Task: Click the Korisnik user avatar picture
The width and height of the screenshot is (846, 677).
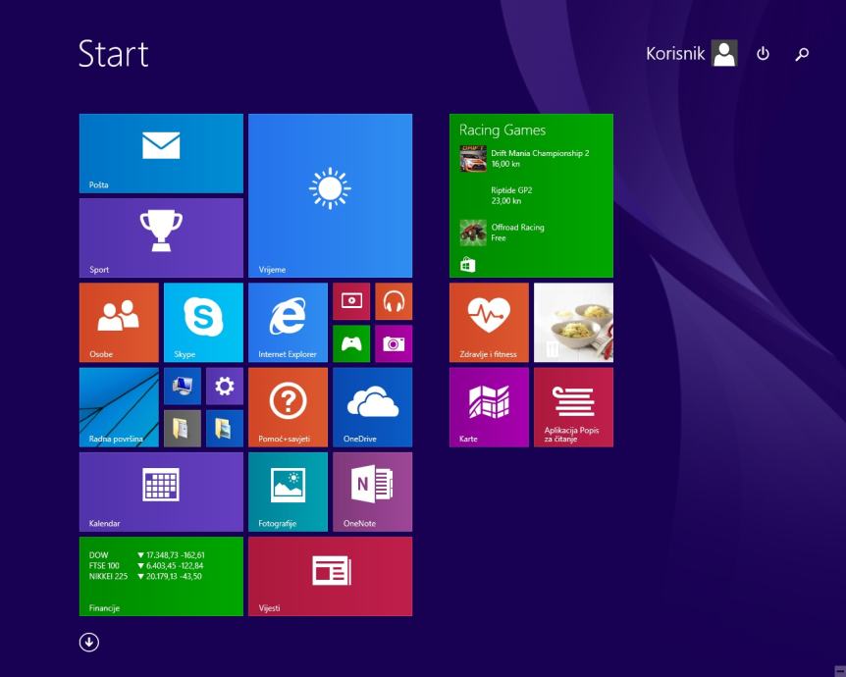Action: pyautogui.click(x=724, y=53)
